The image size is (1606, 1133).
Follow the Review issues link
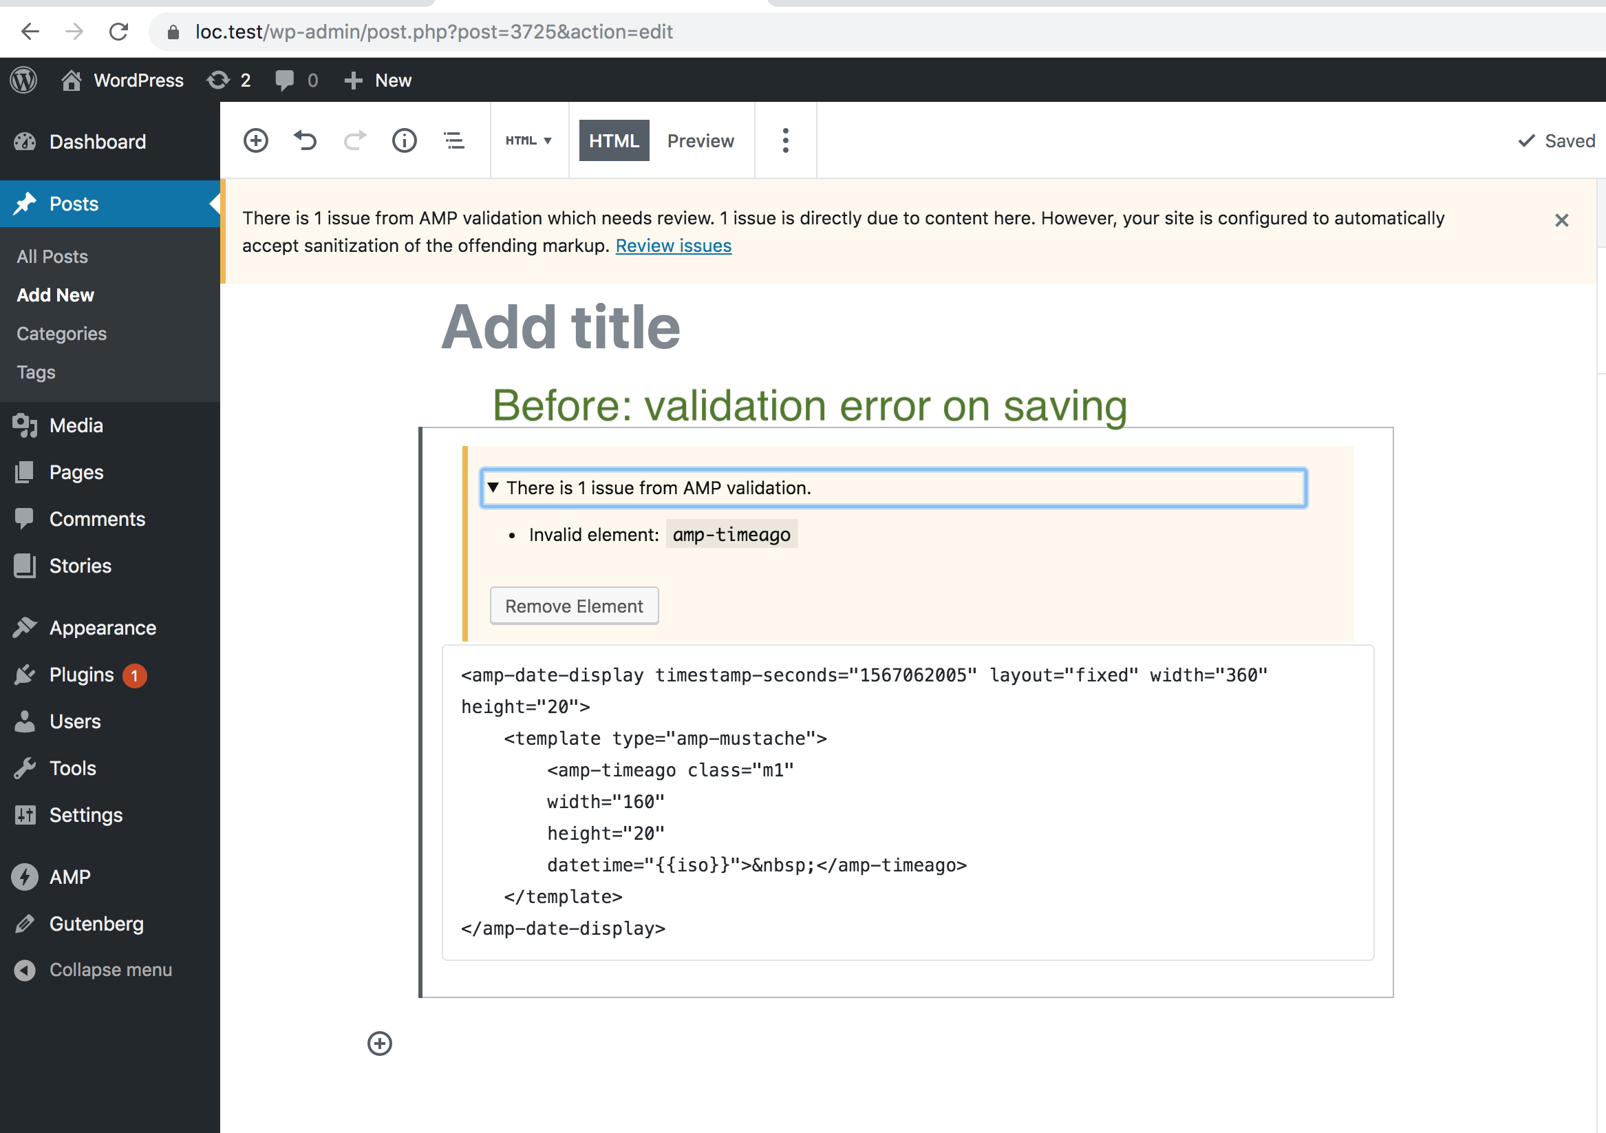673,246
